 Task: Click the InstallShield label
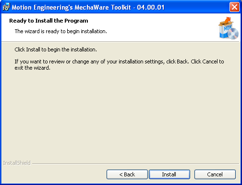pyautogui.click(x=17, y=163)
